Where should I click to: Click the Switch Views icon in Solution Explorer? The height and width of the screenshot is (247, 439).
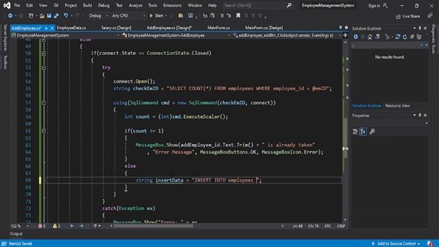click(377, 37)
